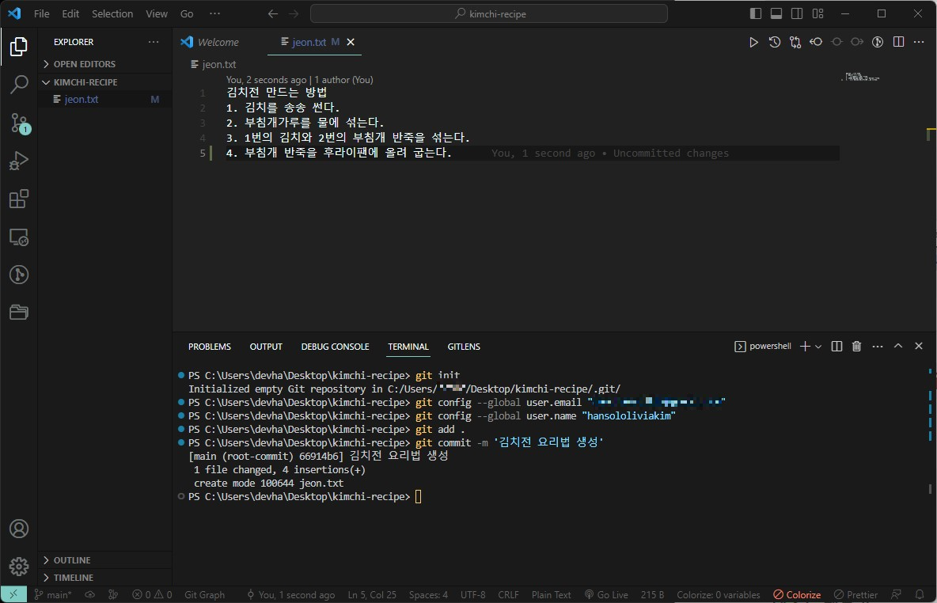Open terminal panel More Actions ellipsis
The width and height of the screenshot is (937, 603).
coord(877,346)
